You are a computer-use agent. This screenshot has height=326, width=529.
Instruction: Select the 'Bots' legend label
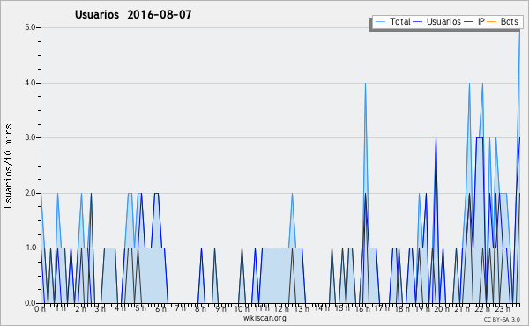point(509,21)
